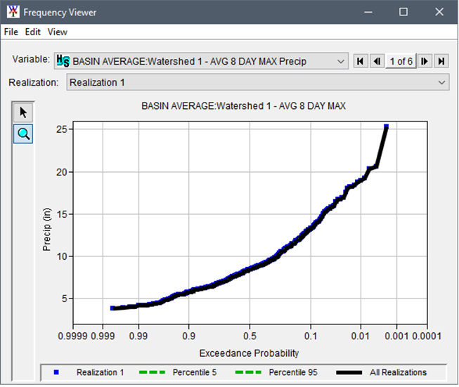
Task: Select the magnifying glass zoom tool
Action: coord(23,134)
